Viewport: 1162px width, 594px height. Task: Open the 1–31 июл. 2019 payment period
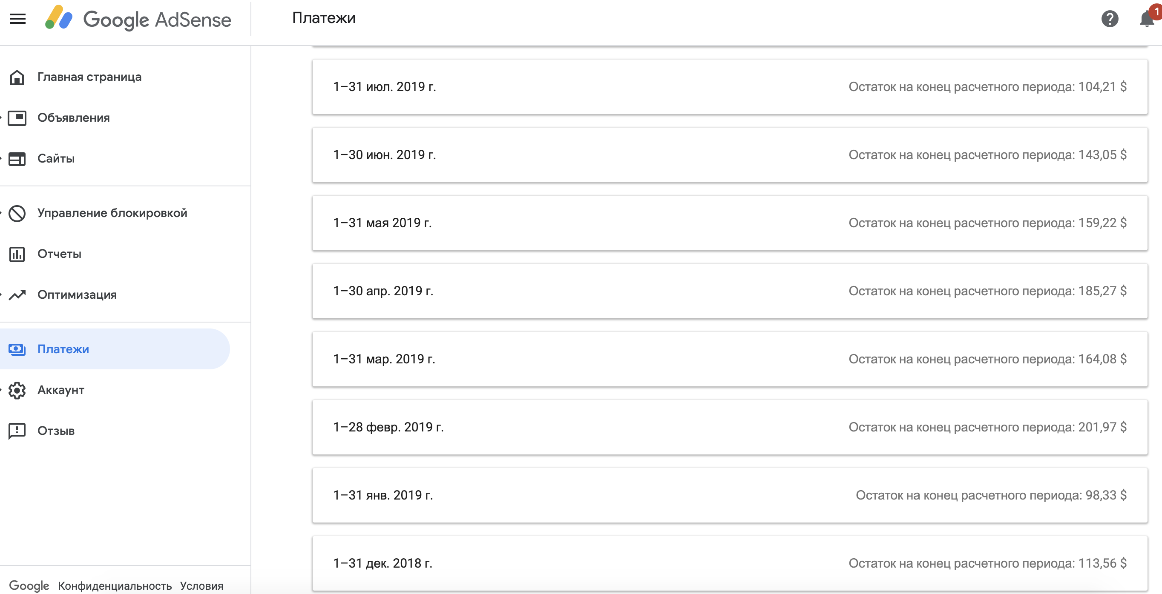(729, 86)
